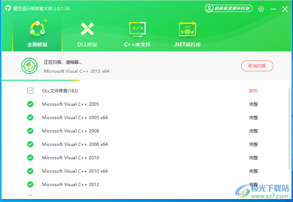
Task: Toggle the DLL文件修复(182) checkbox
Action: pos(30,91)
